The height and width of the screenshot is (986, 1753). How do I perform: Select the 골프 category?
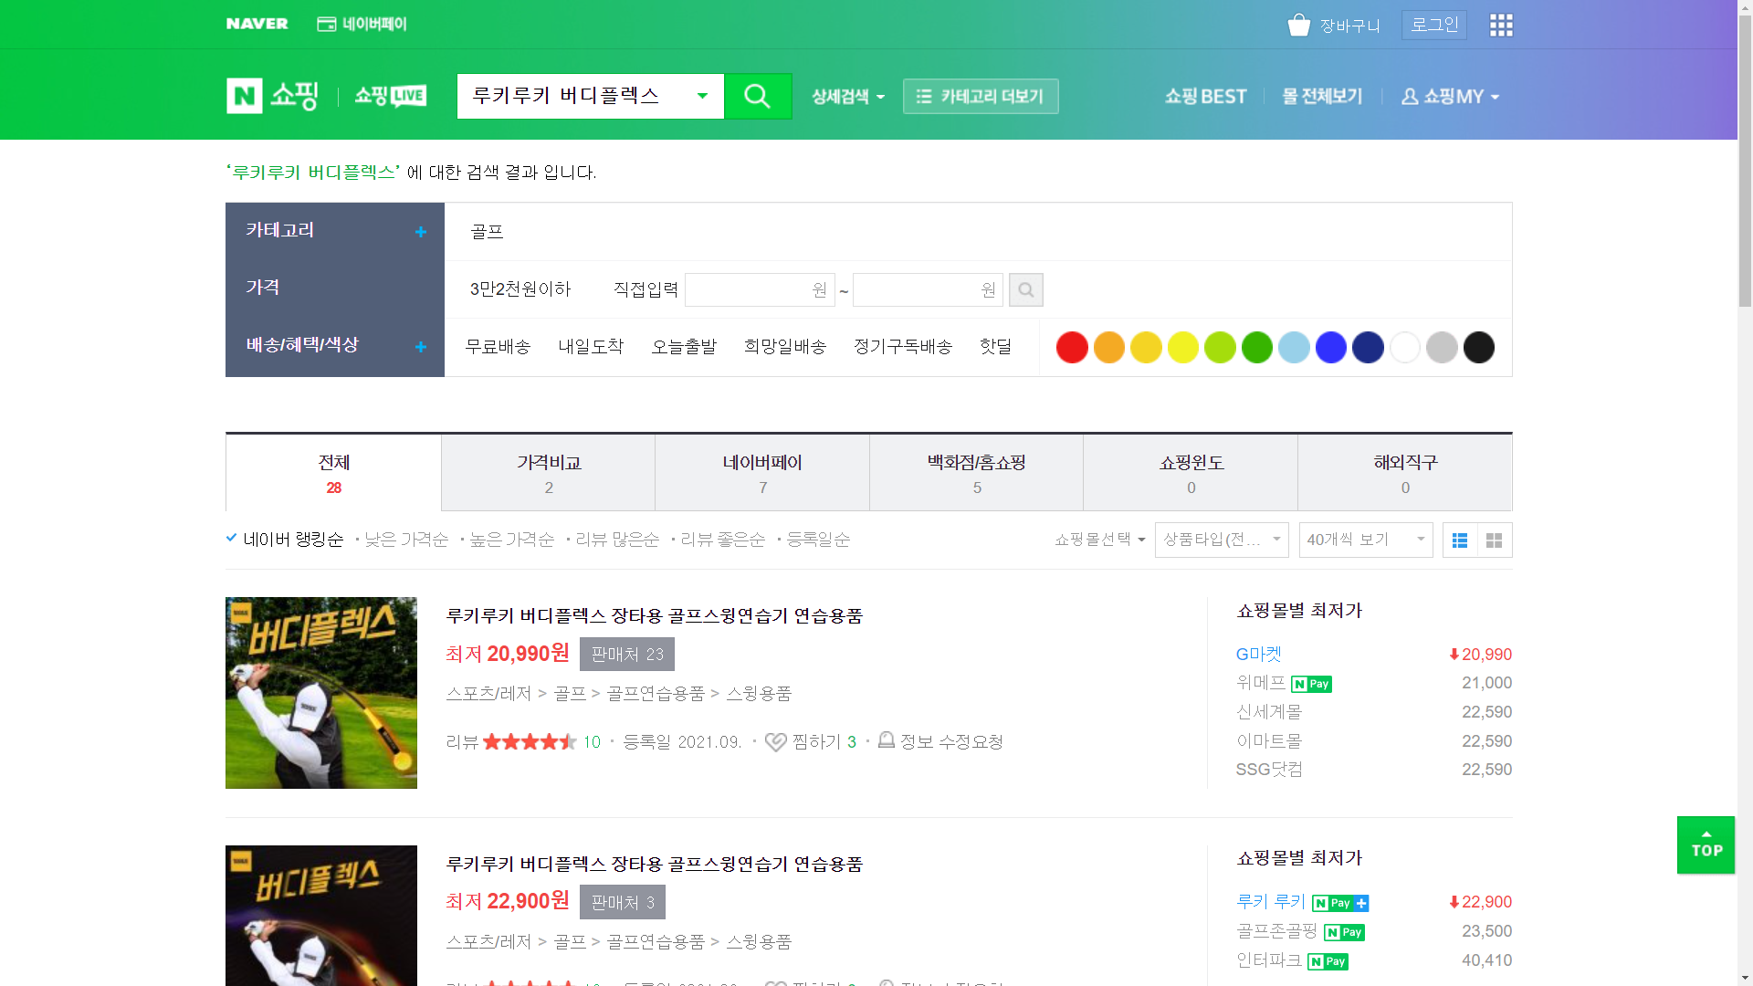(487, 232)
